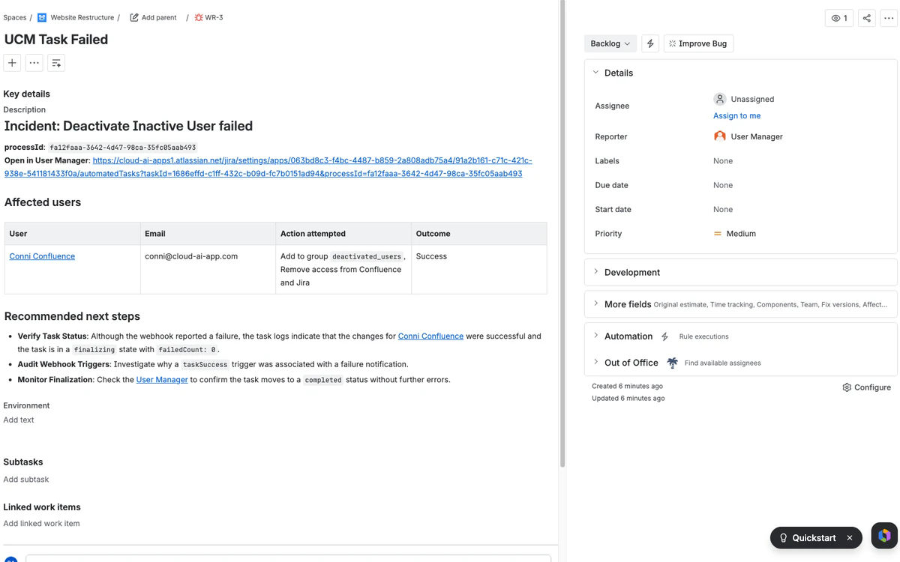Click Created 6 minutes ago text
Screen dimensions: 900x562
(627, 387)
